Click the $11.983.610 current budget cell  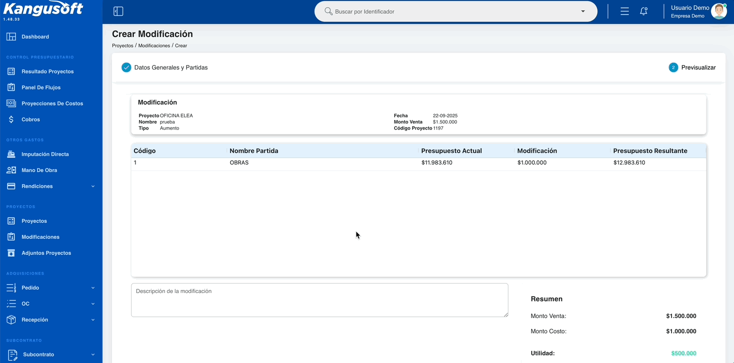437,162
